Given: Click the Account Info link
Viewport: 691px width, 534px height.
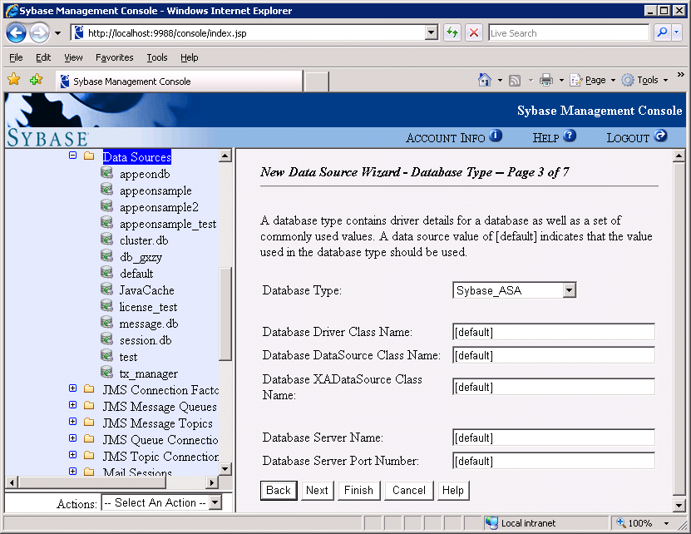Looking at the screenshot, I should [446, 138].
